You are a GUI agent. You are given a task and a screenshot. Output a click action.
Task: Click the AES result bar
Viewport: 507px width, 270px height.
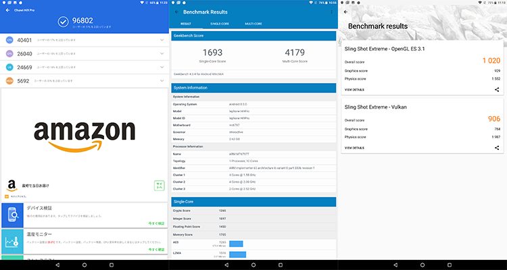tap(236, 244)
